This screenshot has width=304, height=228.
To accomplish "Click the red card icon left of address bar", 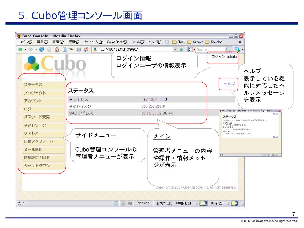I will point(86,50).
